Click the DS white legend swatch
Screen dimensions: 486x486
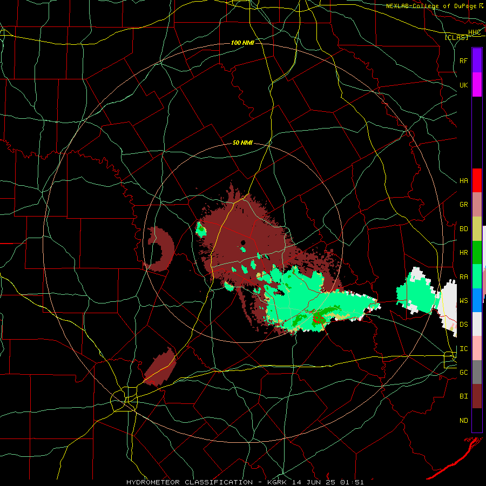coord(477,324)
